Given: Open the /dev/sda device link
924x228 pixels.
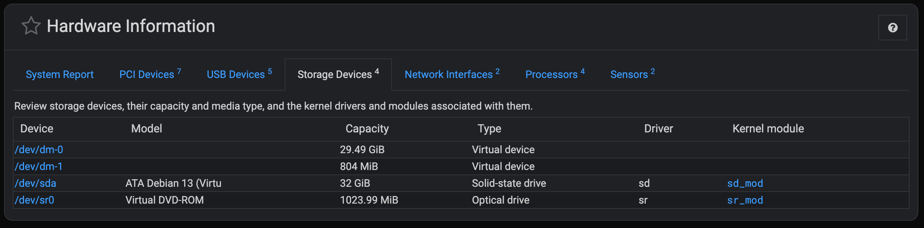Looking at the screenshot, I should coord(35,183).
